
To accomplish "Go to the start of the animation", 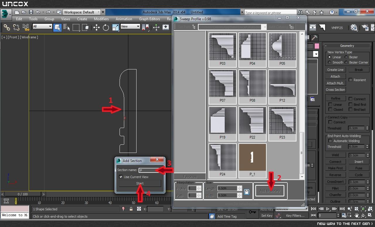I will click(x=314, y=209).
